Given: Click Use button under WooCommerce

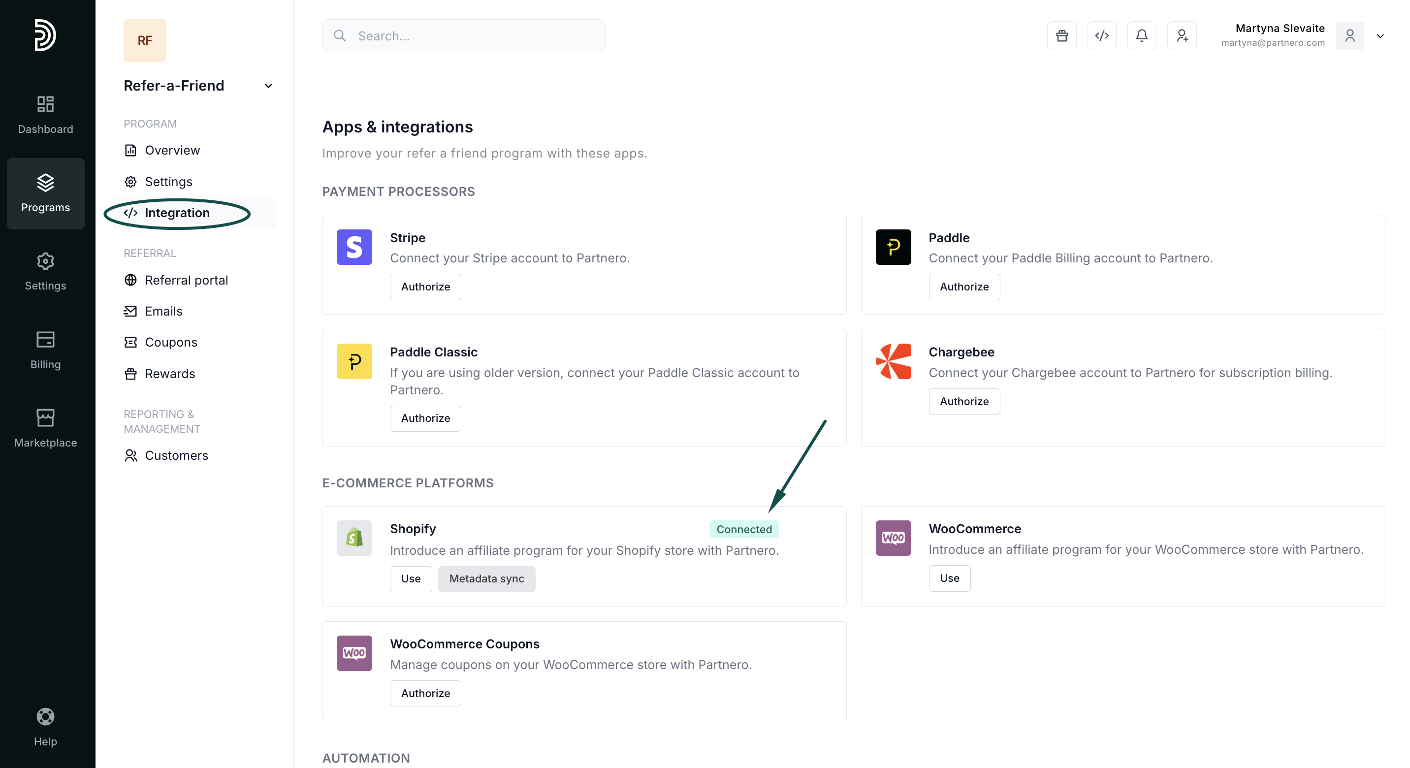Looking at the screenshot, I should (949, 578).
